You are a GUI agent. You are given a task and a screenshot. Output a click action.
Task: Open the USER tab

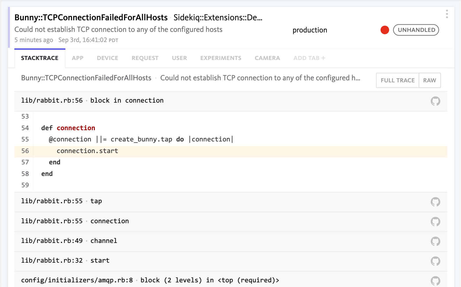tap(179, 58)
